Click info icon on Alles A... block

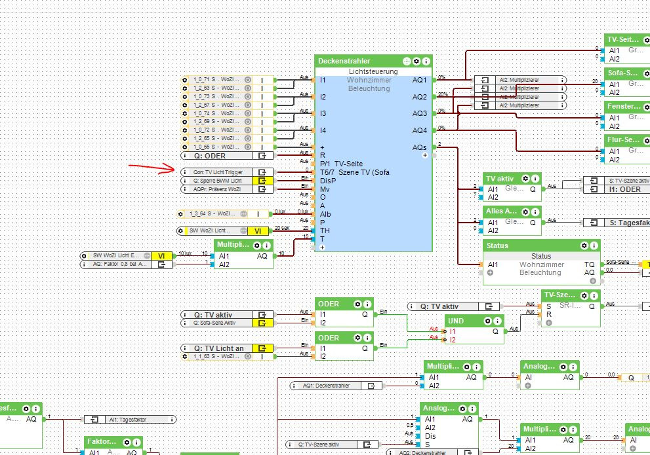point(536,211)
